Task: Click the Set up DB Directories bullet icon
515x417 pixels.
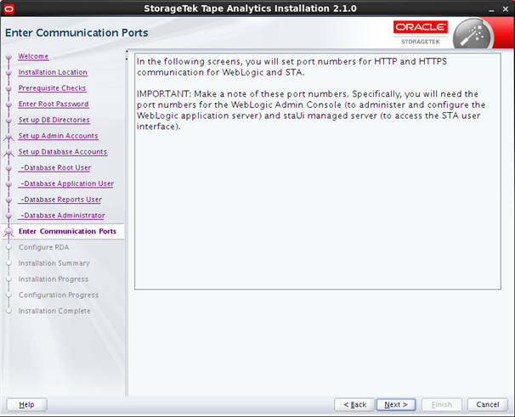Action: [x=8, y=121]
